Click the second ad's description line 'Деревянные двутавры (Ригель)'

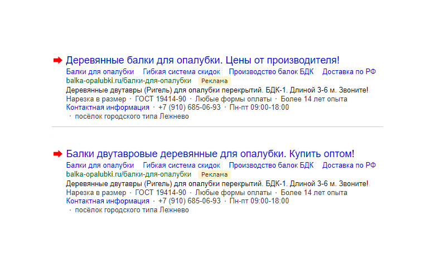217,184
